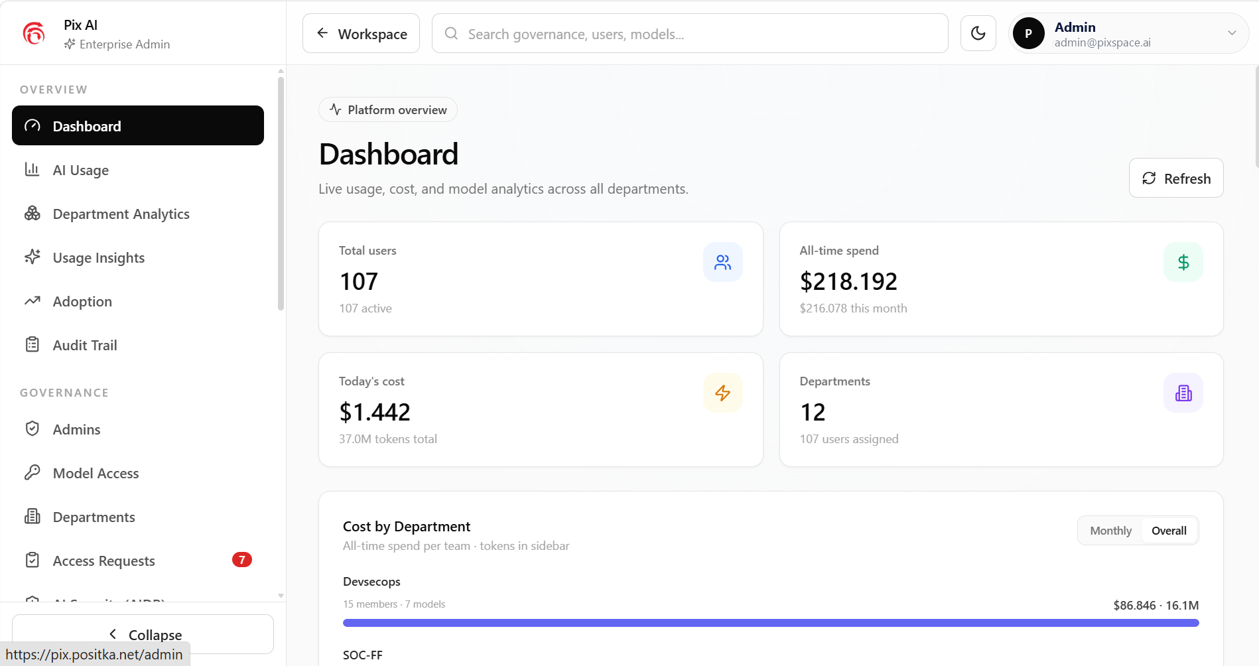
Task: Click the Total users people icon
Action: pyautogui.click(x=723, y=262)
